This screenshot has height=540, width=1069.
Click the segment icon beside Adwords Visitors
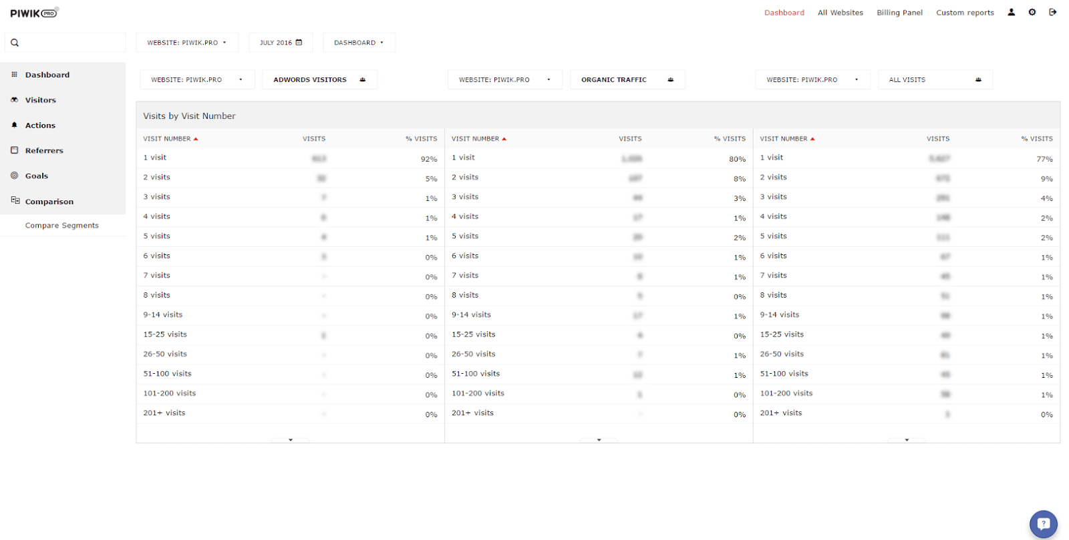(363, 79)
